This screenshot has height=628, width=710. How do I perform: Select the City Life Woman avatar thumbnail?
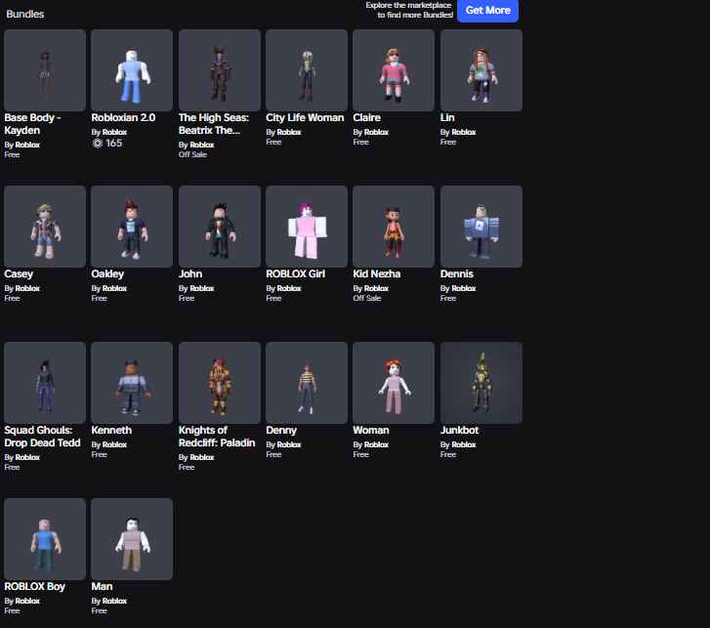pos(307,70)
